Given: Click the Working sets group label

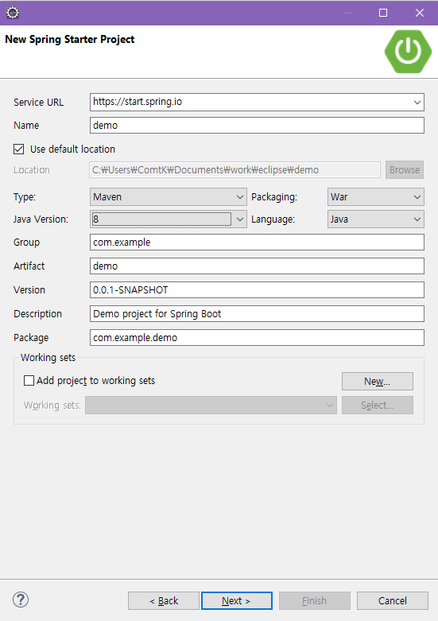Looking at the screenshot, I should tap(48, 357).
